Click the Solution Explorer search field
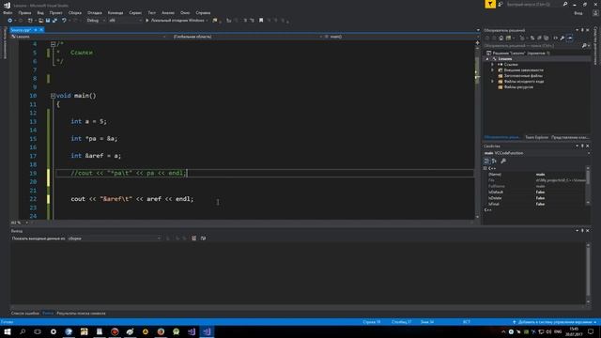Image resolution: width=601 pixels, height=338 pixels. [532, 46]
